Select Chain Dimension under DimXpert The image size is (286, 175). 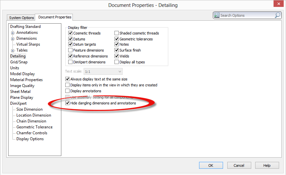click(x=31, y=121)
